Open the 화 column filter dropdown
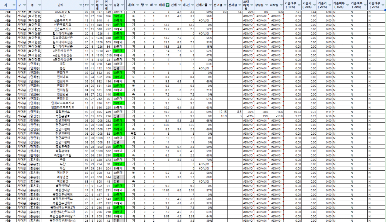The height and width of the screenshot is (222, 386). click(155, 5)
